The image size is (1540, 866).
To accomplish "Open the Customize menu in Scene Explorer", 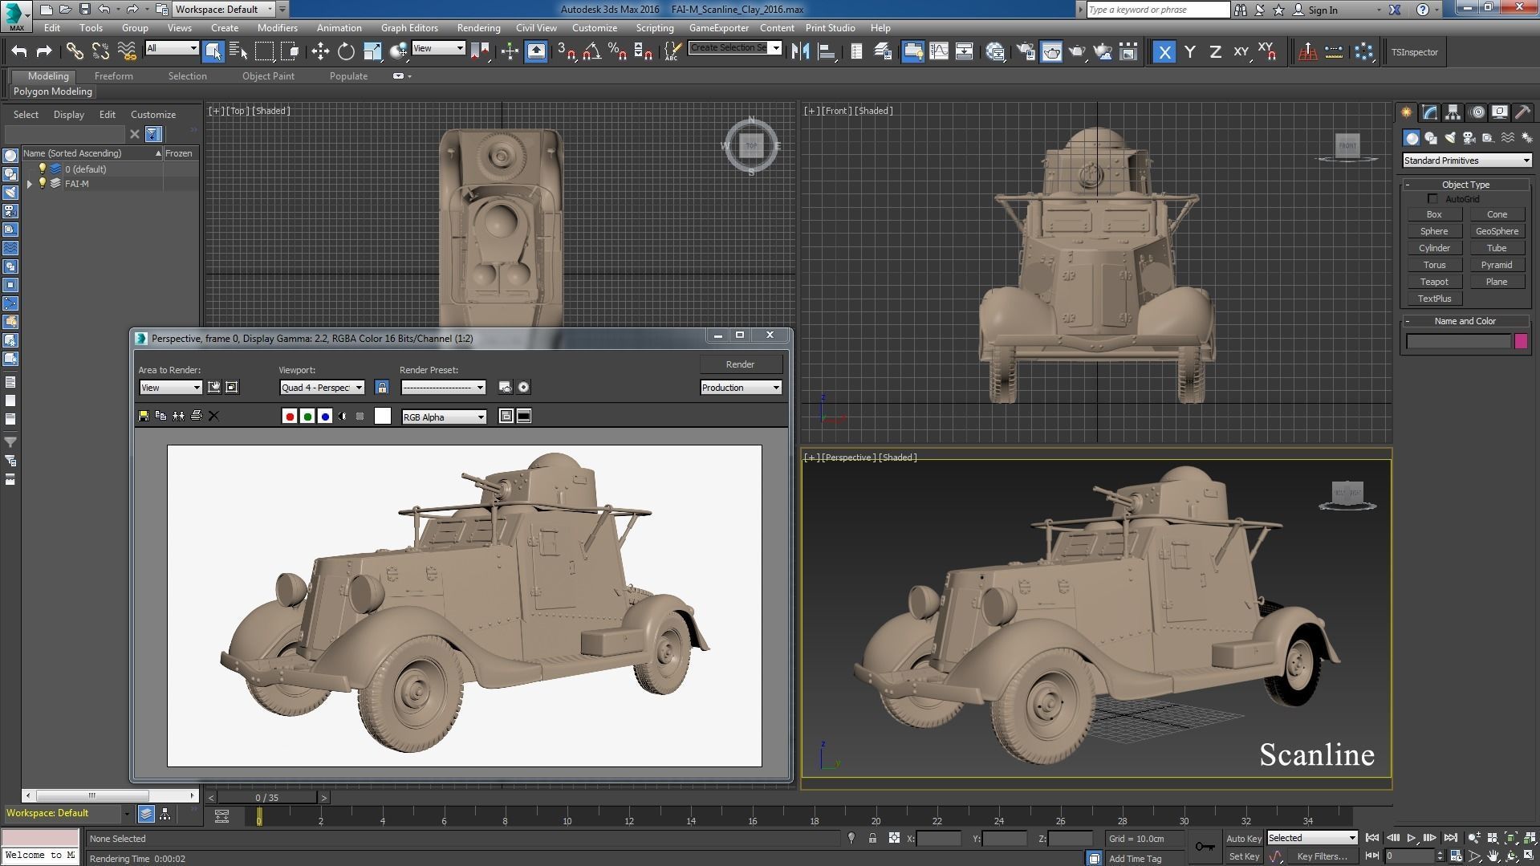I will point(153,115).
